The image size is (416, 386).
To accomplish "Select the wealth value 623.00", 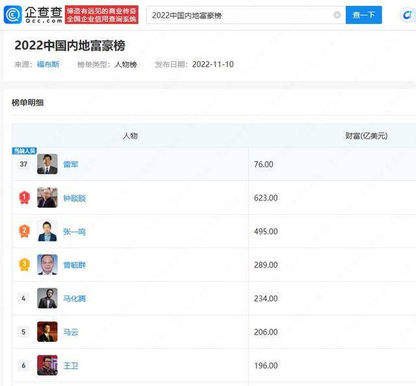I will pyautogui.click(x=266, y=198).
